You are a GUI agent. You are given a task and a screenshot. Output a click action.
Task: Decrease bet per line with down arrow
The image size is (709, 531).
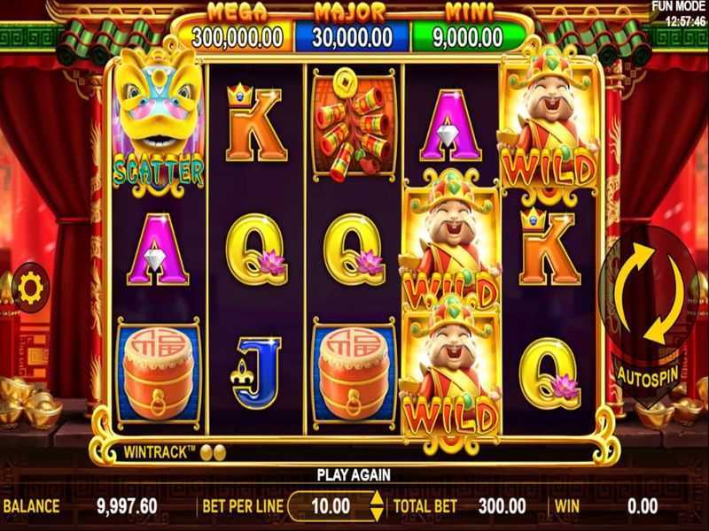(x=376, y=513)
